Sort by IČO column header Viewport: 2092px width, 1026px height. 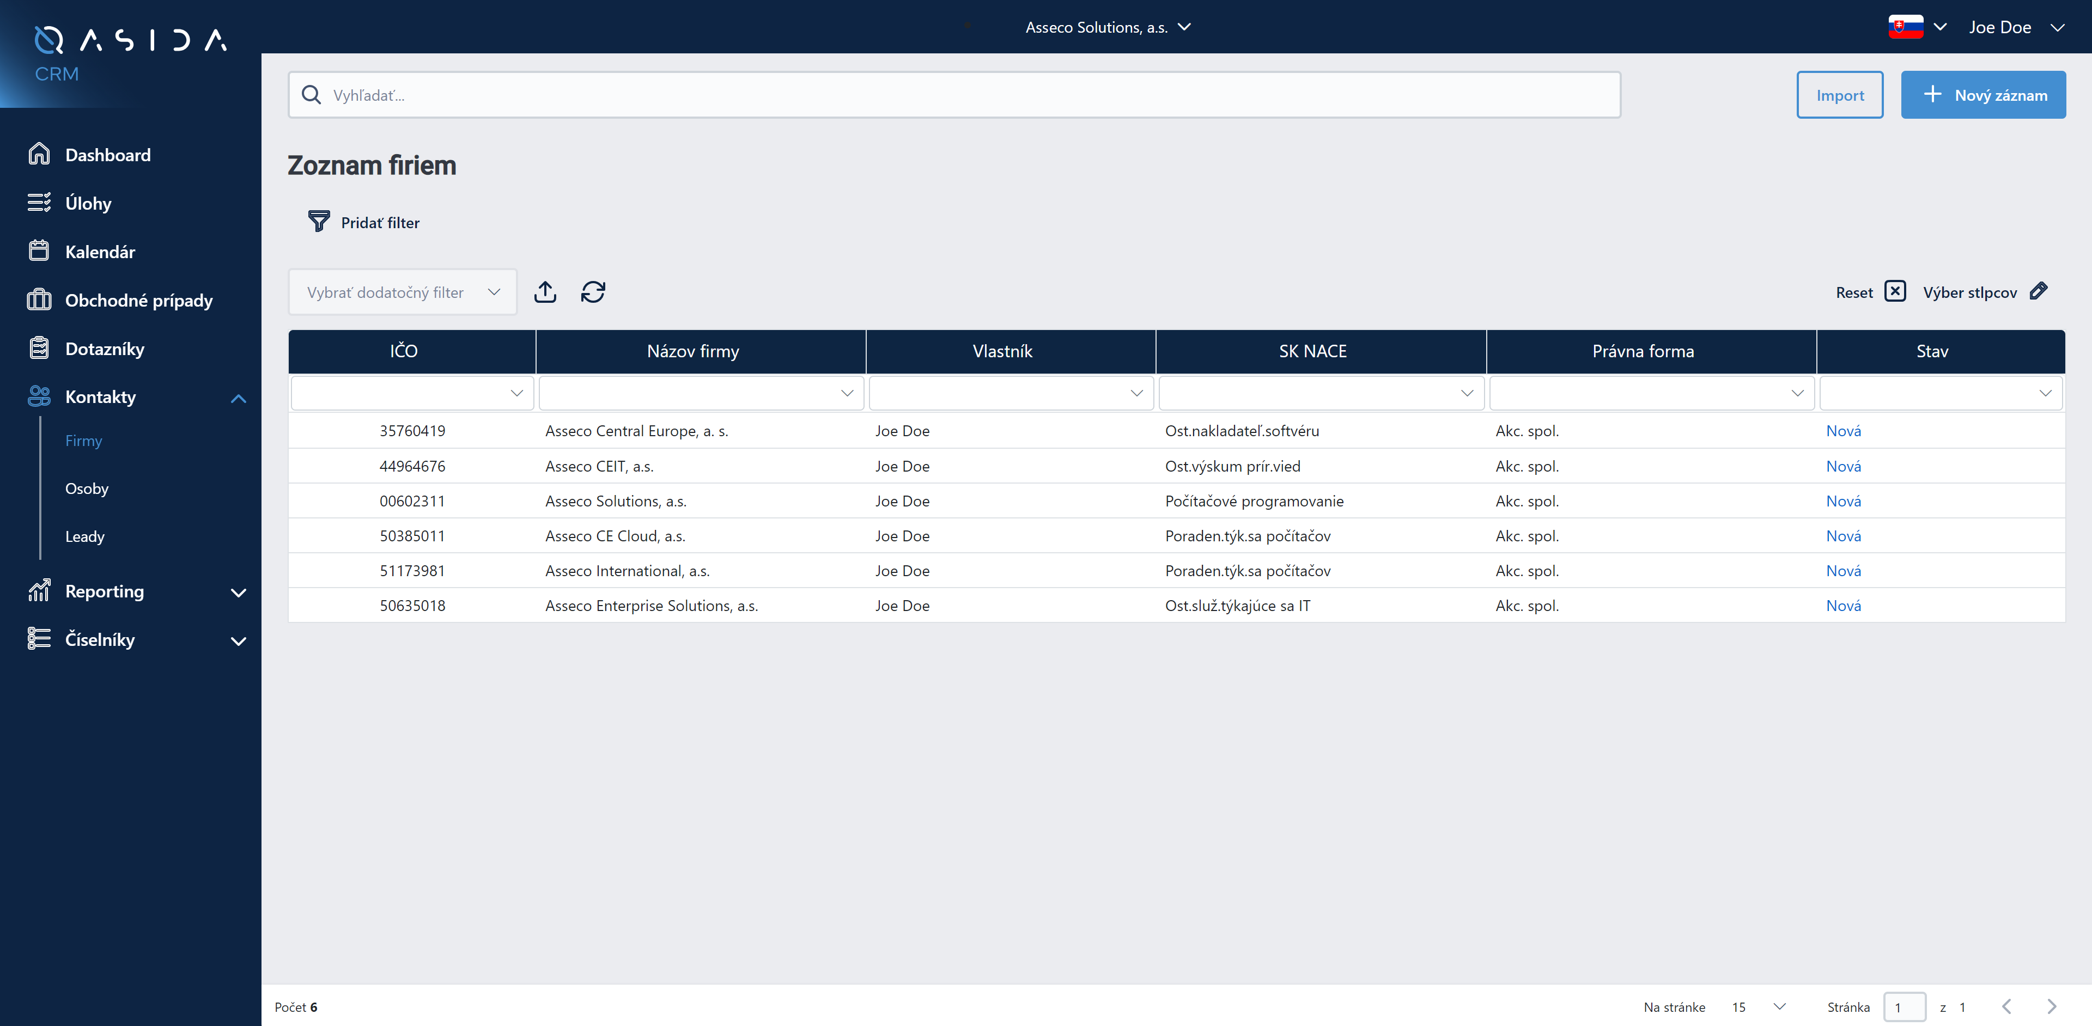coord(412,351)
